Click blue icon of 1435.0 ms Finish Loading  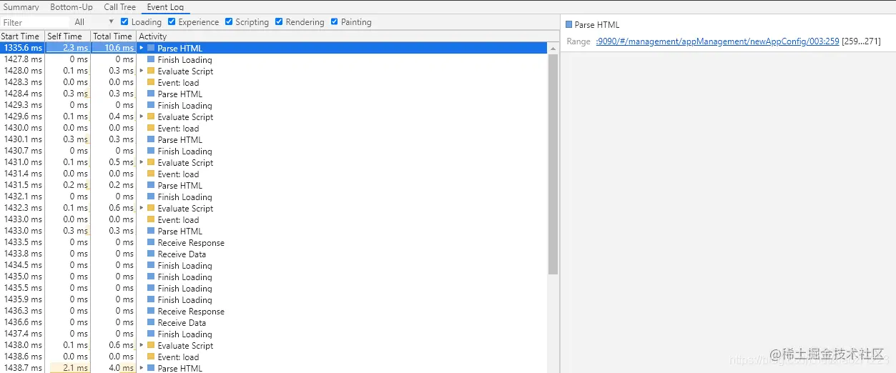click(x=151, y=277)
